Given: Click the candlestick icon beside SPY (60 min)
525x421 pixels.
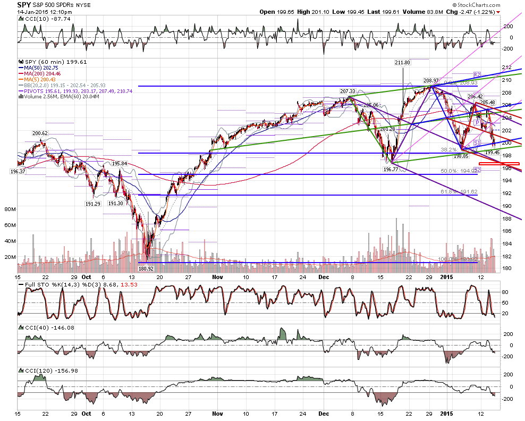Looking at the screenshot, I should click(20, 62).
